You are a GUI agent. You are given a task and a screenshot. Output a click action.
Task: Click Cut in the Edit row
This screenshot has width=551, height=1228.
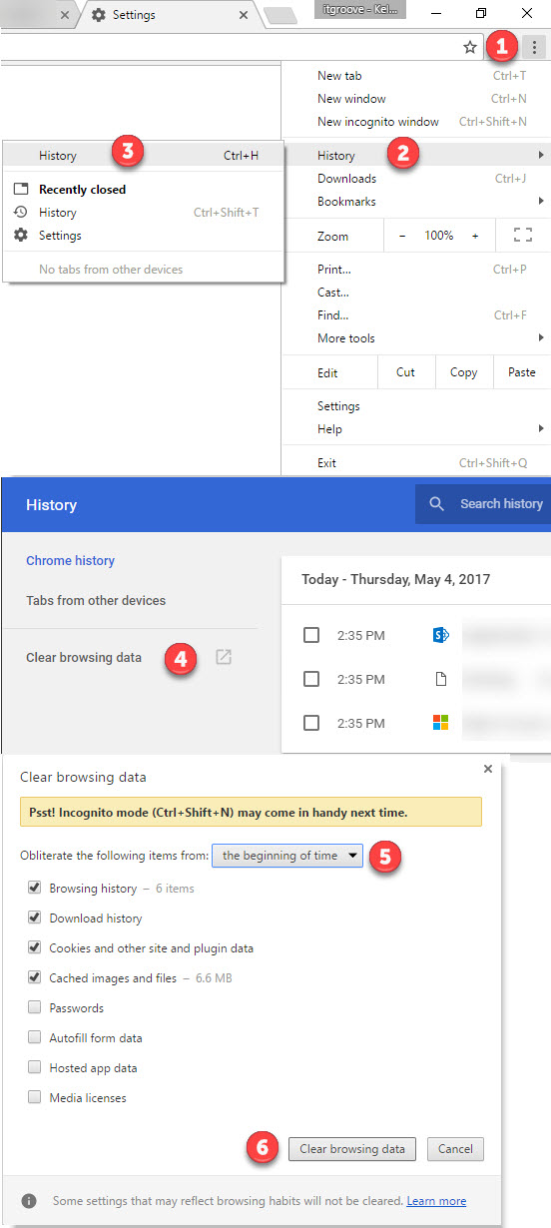coord(406,372)
